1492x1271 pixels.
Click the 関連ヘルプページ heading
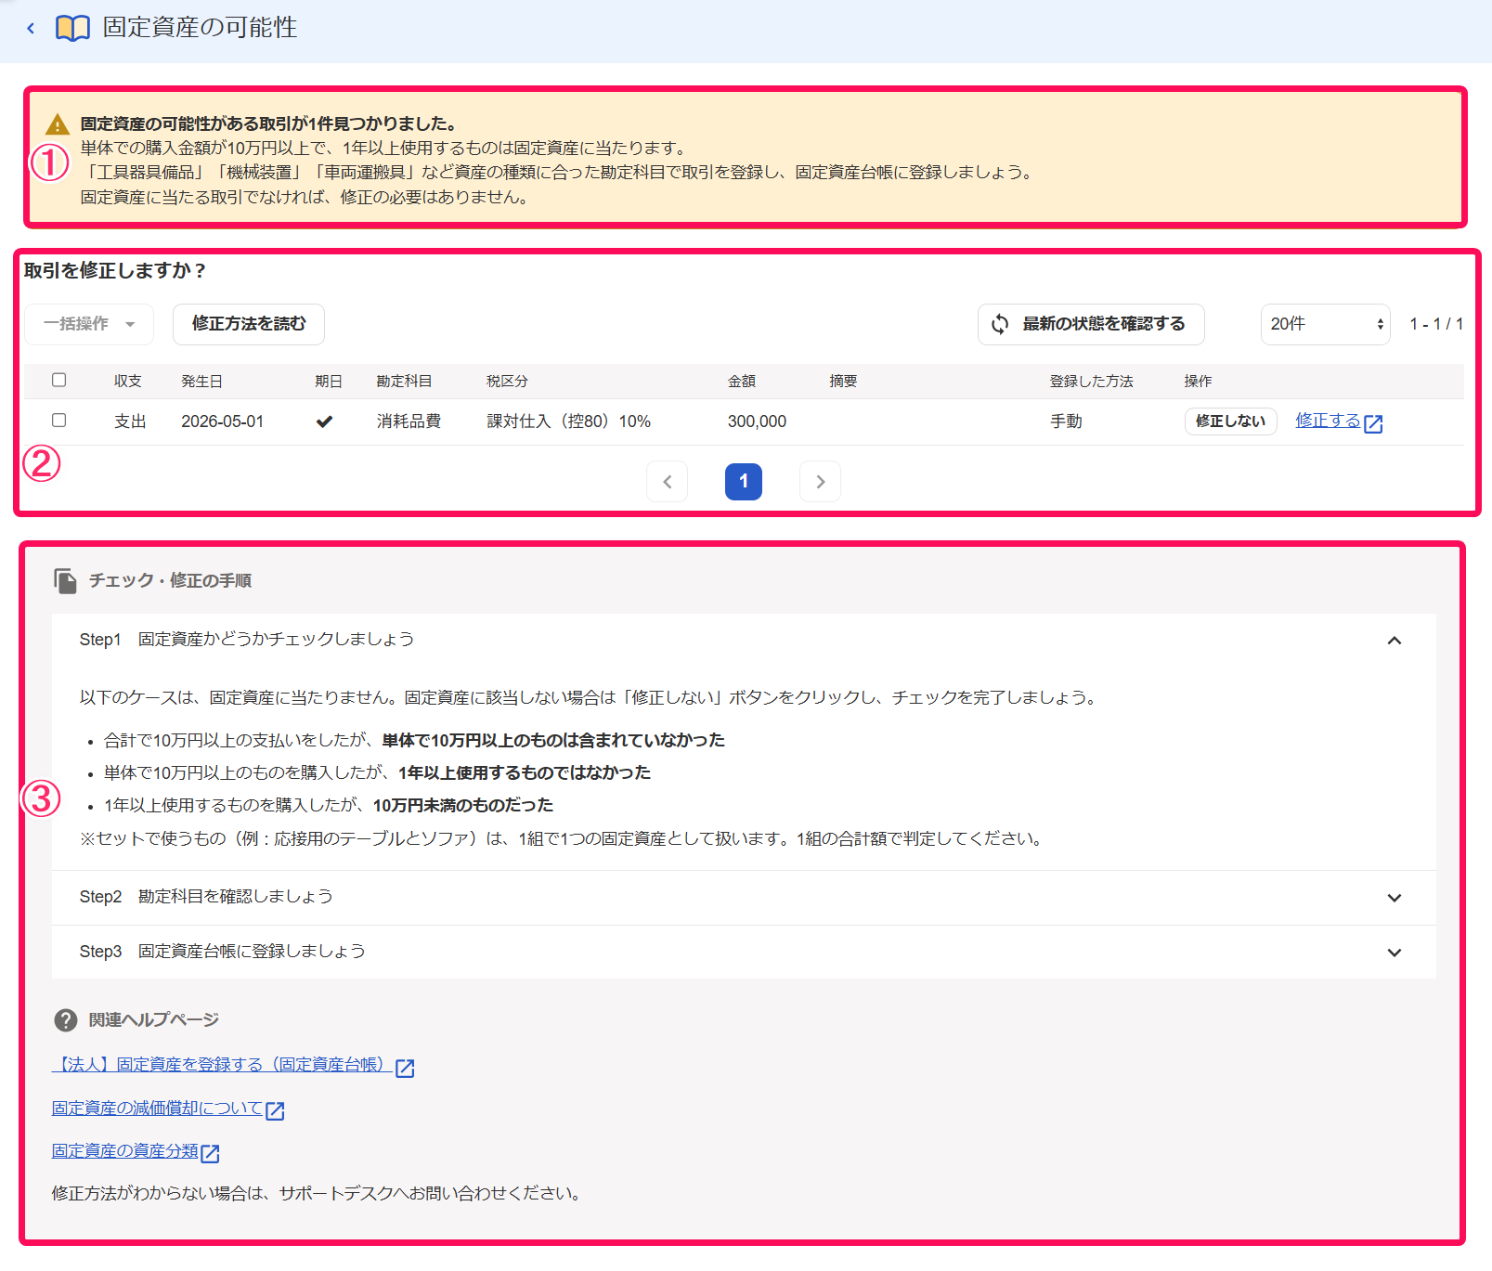click(x=154, y=1020)
